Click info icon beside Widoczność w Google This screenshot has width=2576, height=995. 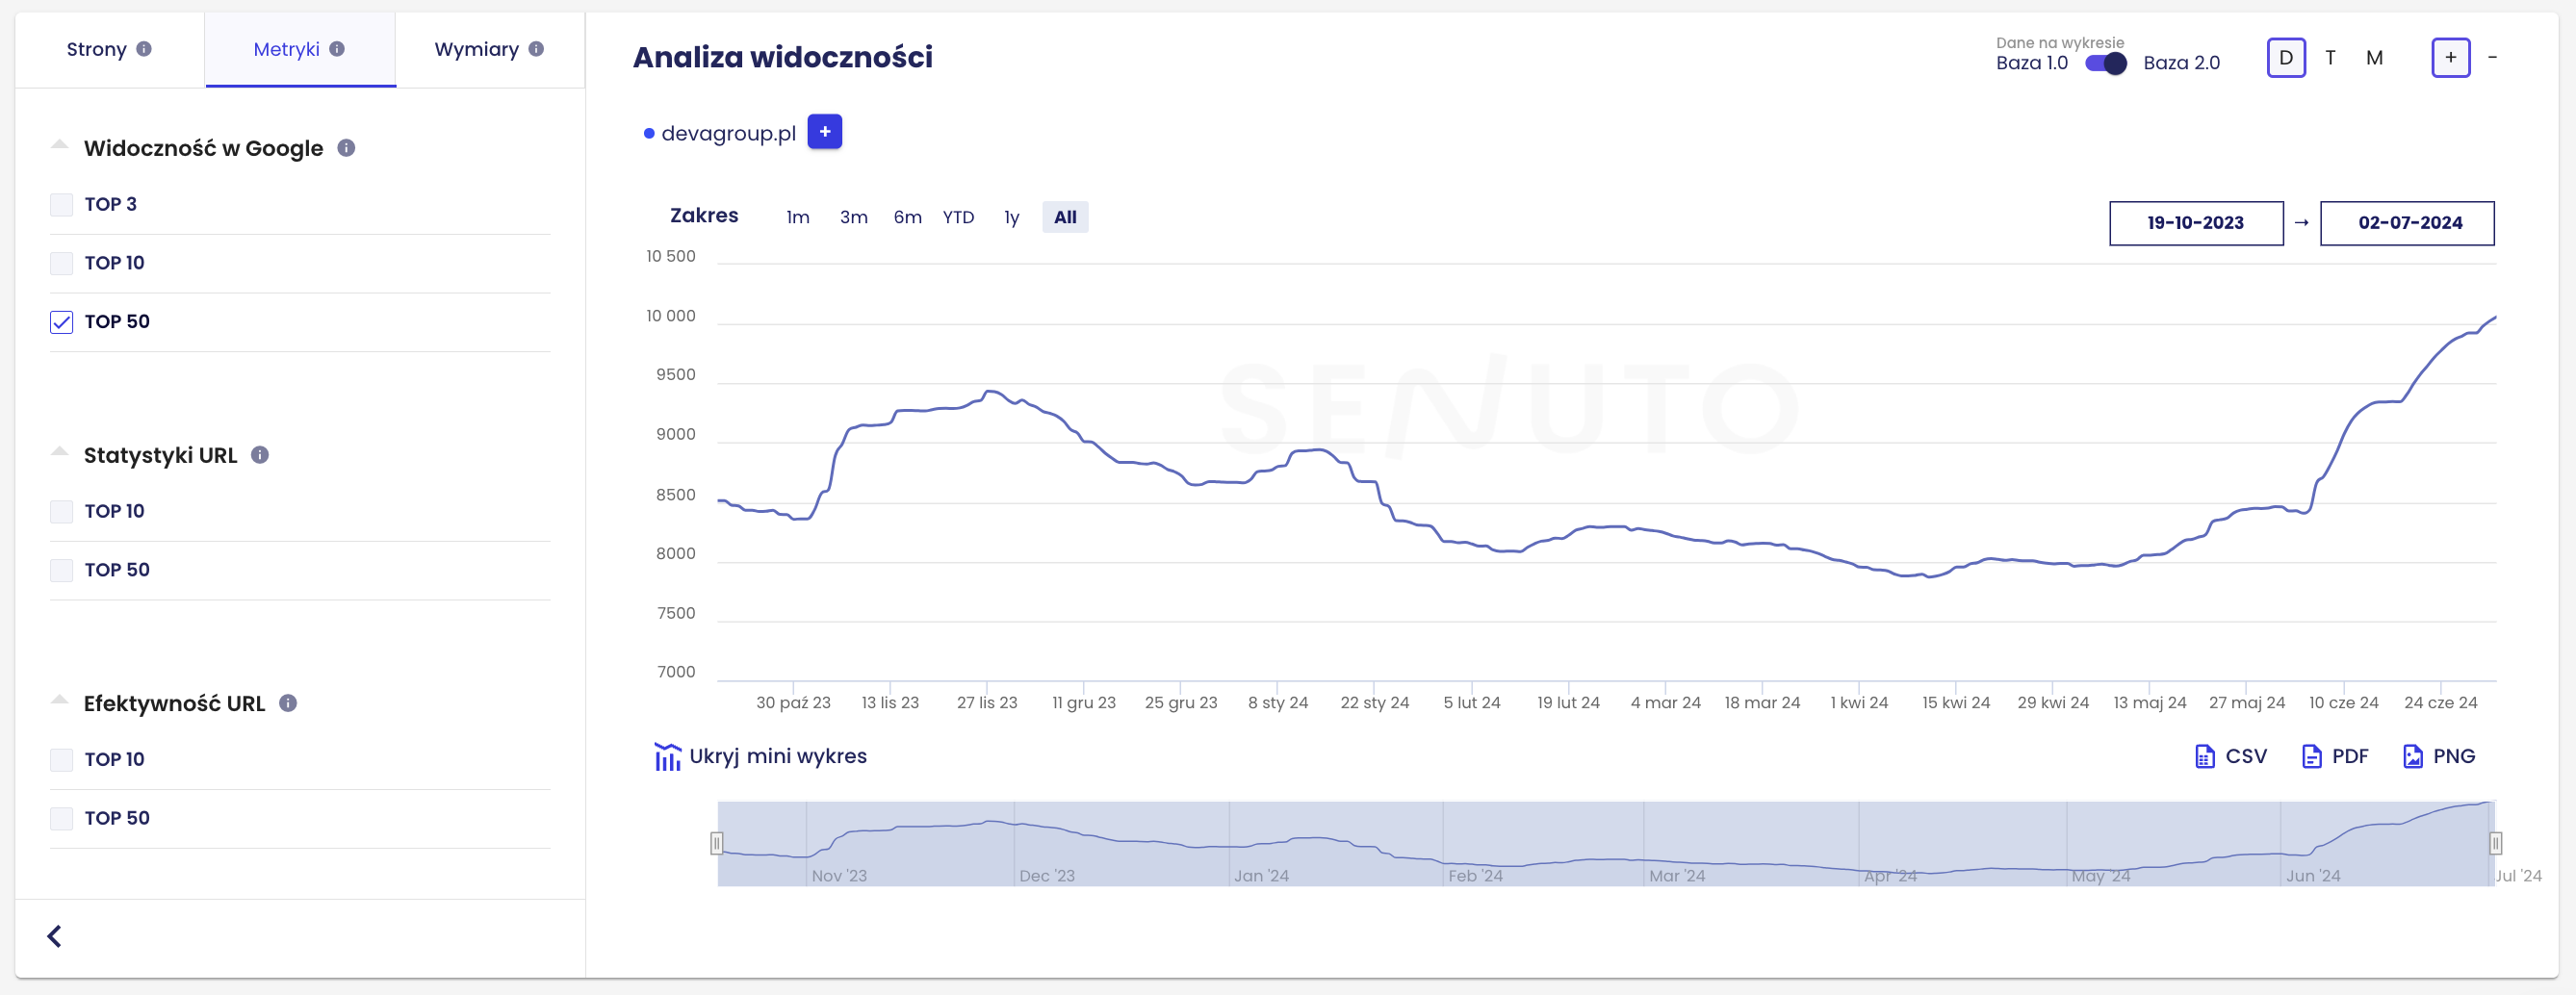pos(346,148)
